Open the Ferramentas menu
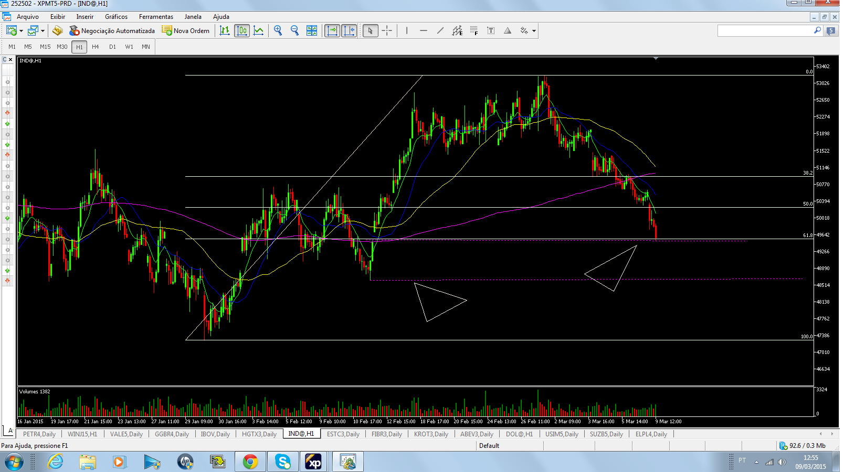844x472 pixels. [x=156, y=17]
